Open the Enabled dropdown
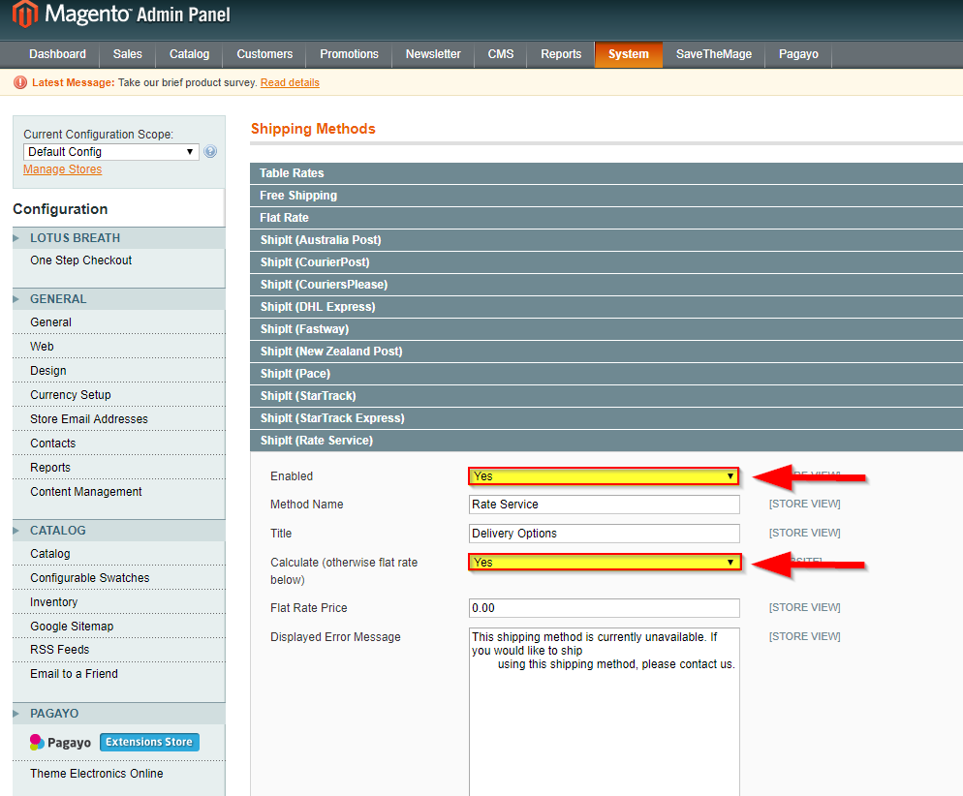The width and height of the screenshot is (963, 796). click(604, 476)
